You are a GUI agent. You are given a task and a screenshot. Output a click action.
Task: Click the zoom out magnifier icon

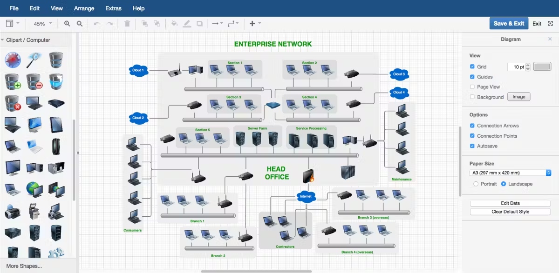[80, 23]
